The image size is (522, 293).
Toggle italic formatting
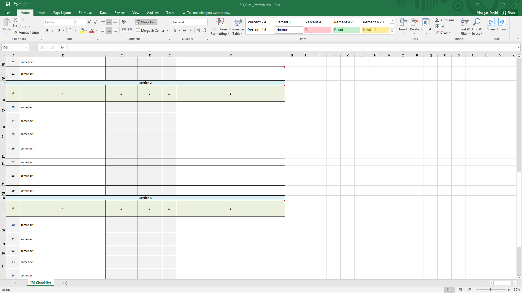click(53, 30)
